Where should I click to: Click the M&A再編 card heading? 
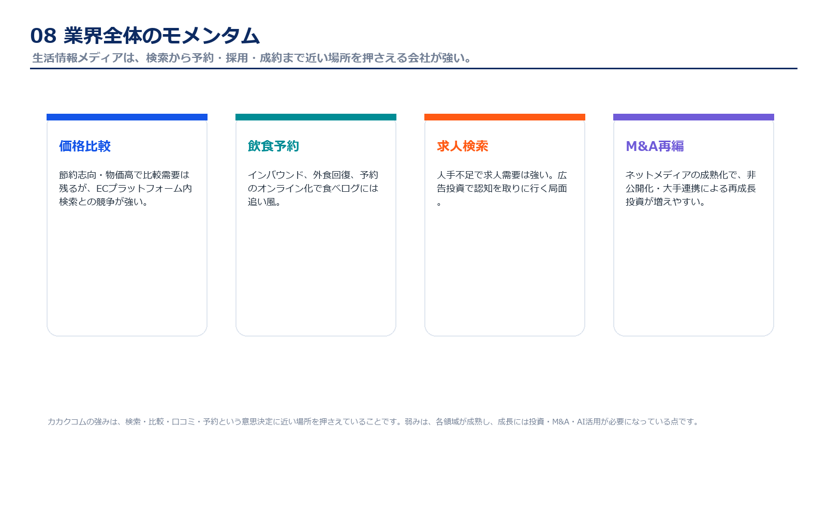pos(655,146)
